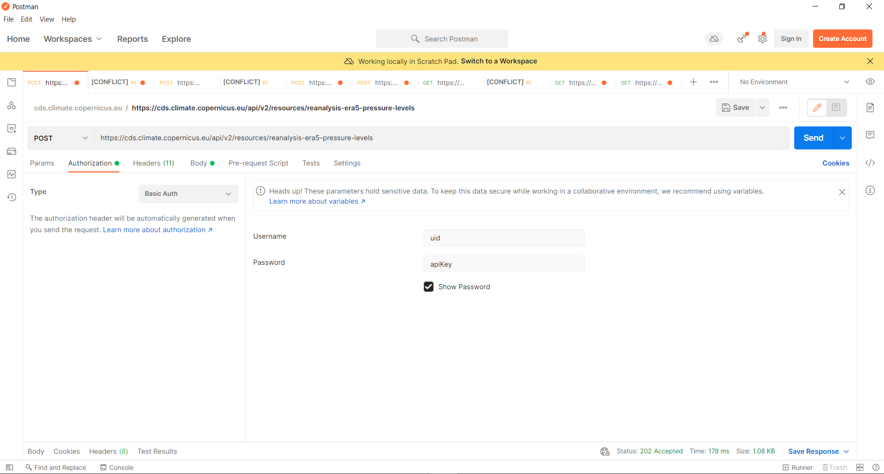Viewport: 884px width, 474px height.
Task: Click the Save button
Action: 736,108
